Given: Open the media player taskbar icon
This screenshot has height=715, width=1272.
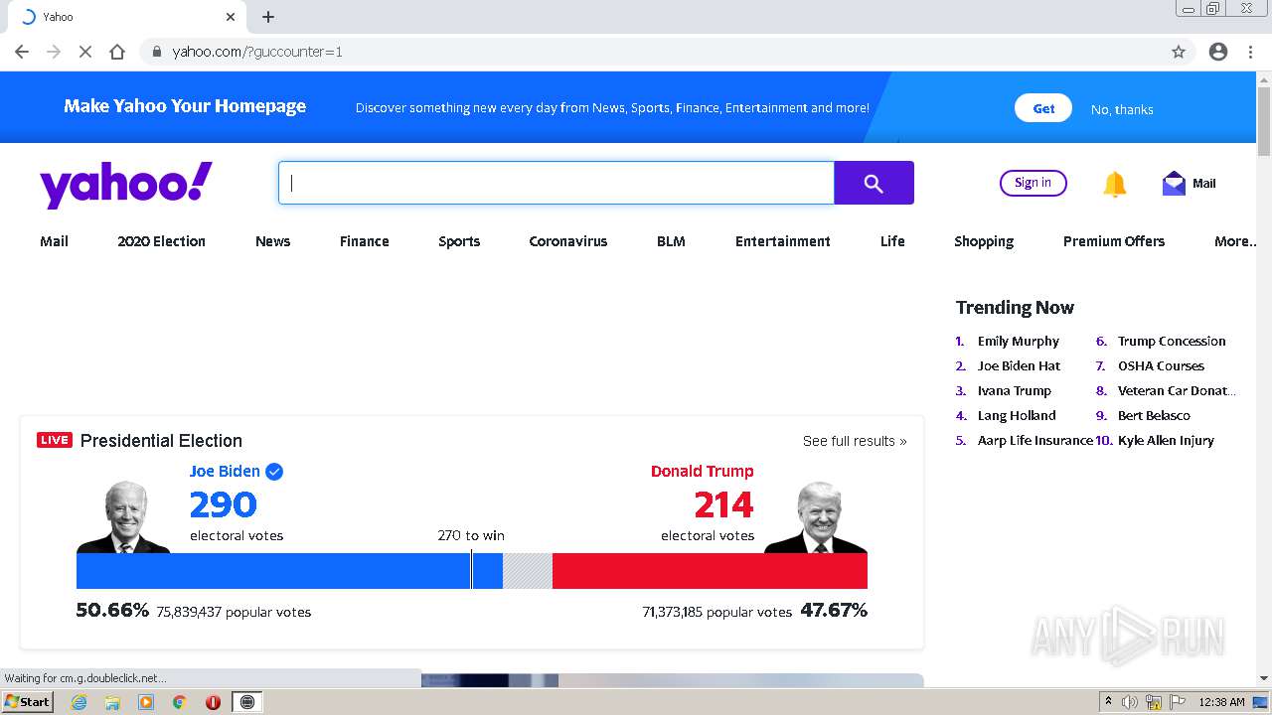Looking at the screenshot, I should coord(146,702).
